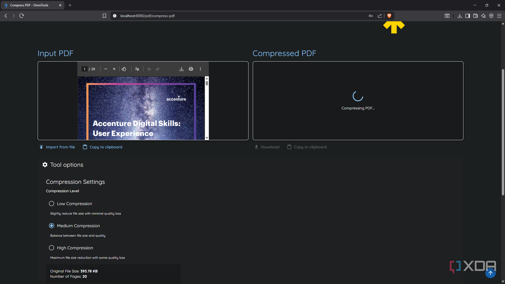Click the undo arrow in the PDF viewer

click(149, 69)
